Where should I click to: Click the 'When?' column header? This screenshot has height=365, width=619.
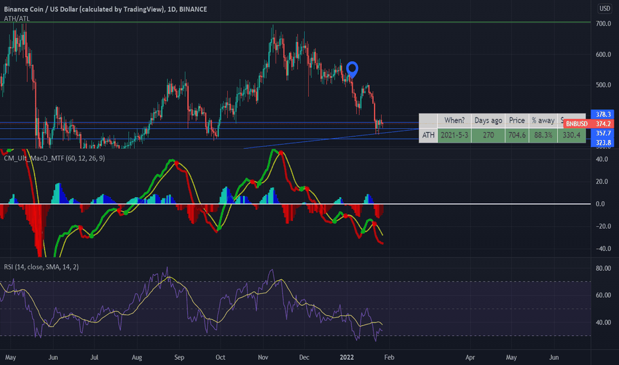click(454, 121)
